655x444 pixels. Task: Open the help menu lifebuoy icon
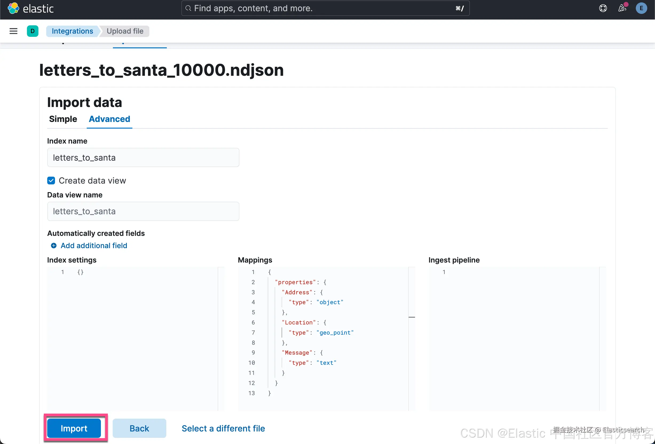603,8
